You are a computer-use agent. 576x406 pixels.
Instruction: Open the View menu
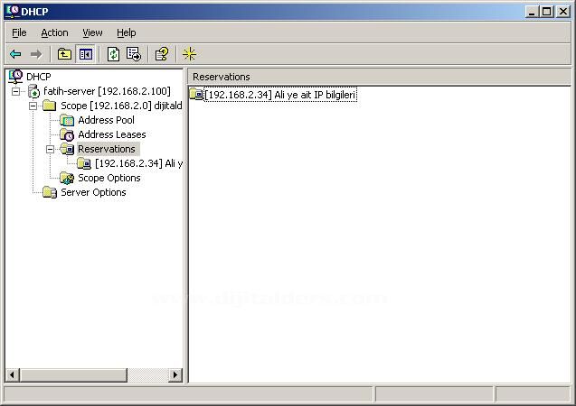[x=92, y=32]
